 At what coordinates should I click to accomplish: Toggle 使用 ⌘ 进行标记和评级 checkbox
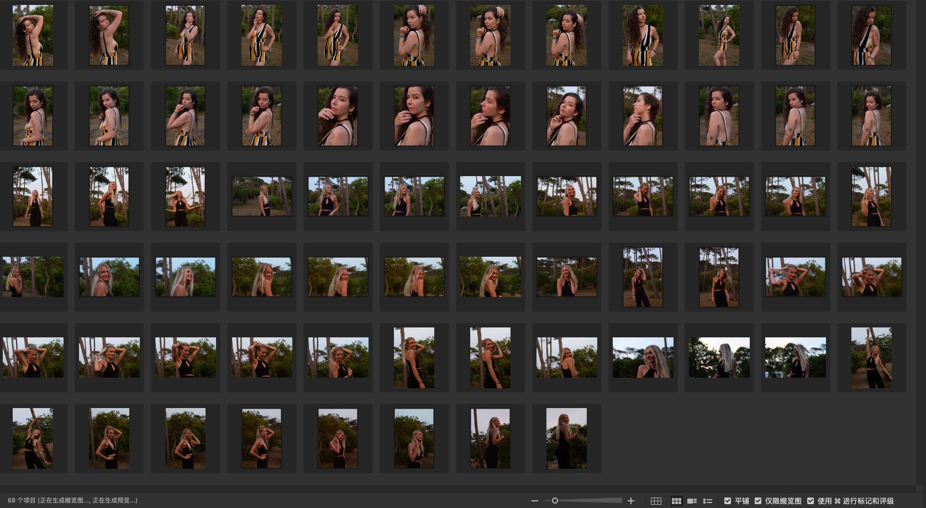click(810, 501)
